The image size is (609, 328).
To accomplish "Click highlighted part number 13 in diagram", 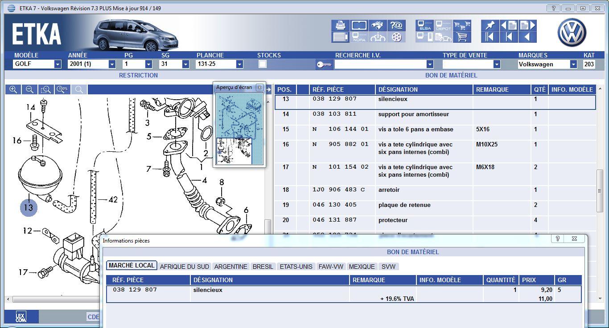I will point(29,207).
